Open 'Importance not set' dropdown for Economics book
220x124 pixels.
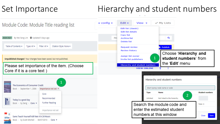49,89
